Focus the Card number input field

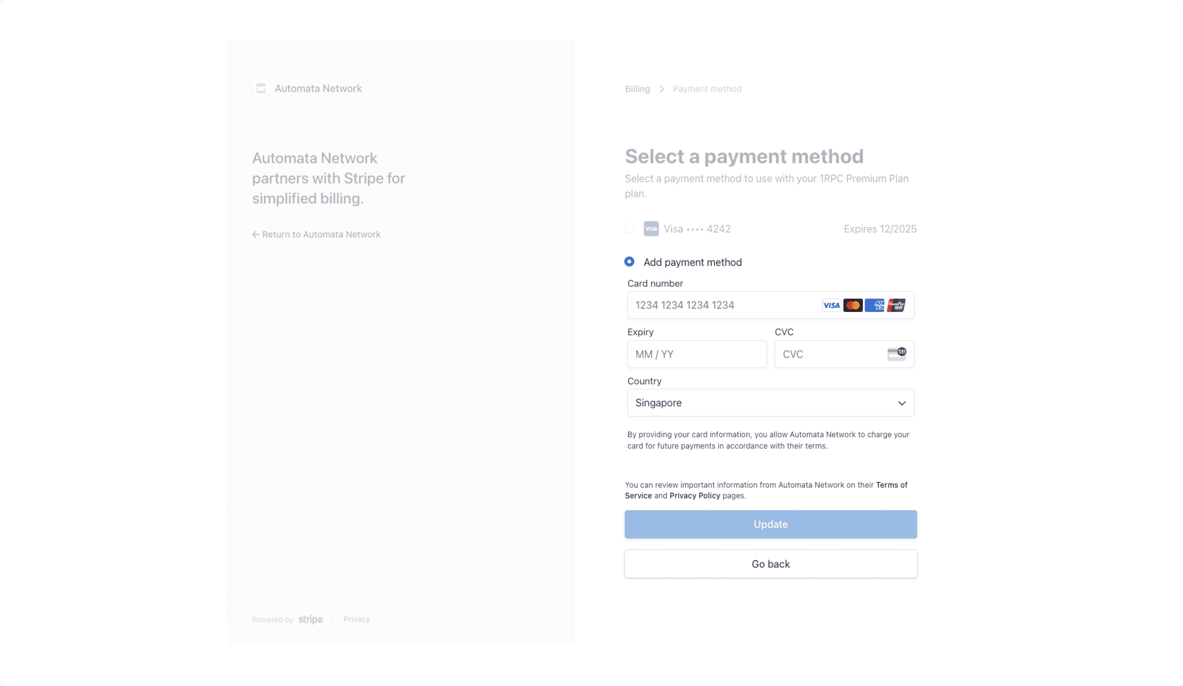pyautogui.click(x=723, y=305)
